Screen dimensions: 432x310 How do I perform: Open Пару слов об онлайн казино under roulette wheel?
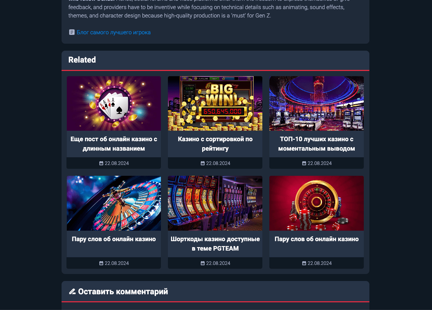coord(114,239)
